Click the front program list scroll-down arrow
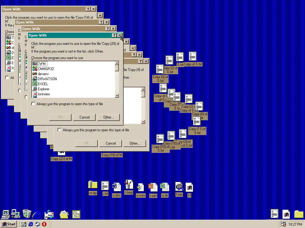The height and width of the screenshot is (228, 305). [117, 96]
